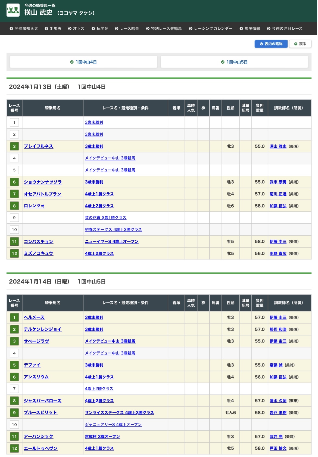Select race number 5 badge on Sunday
Viewport: 318px width, 457px height.
tap(14, 365)
